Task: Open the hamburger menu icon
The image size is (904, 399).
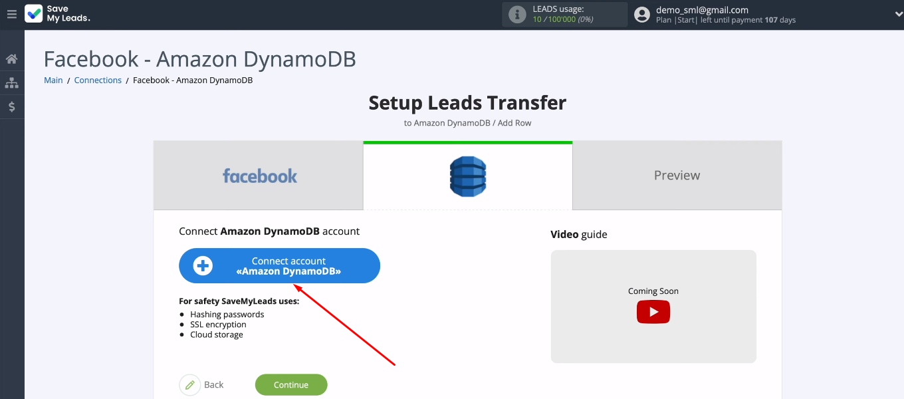Action: coord(11,14)
